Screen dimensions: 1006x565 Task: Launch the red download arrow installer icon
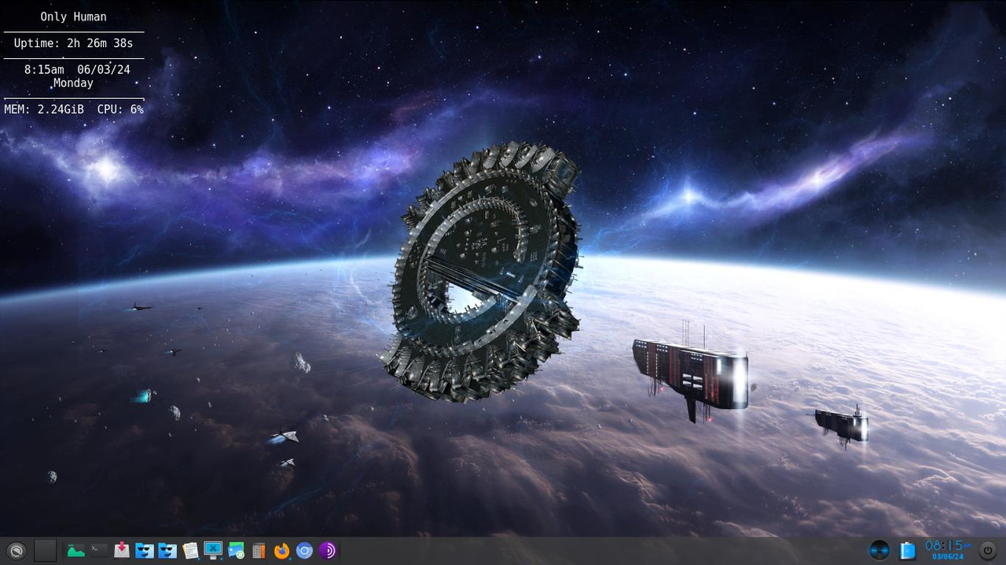(x=121, y=551)
